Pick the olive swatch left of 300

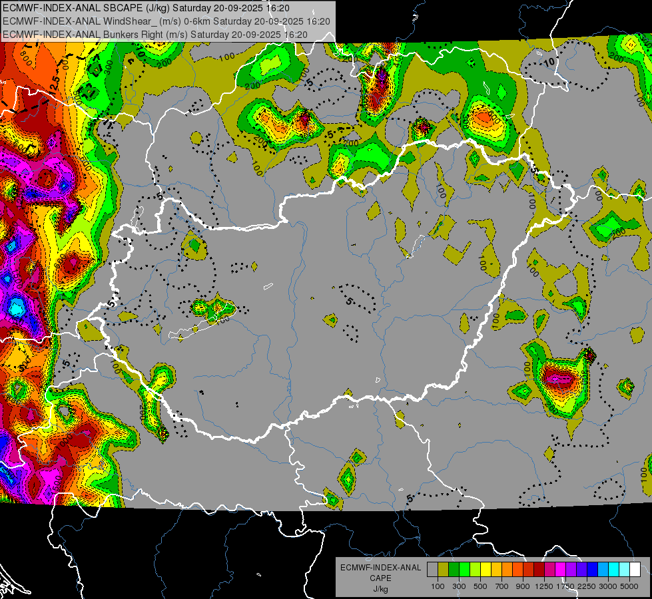pyautogui.click(x=443, y=569)
